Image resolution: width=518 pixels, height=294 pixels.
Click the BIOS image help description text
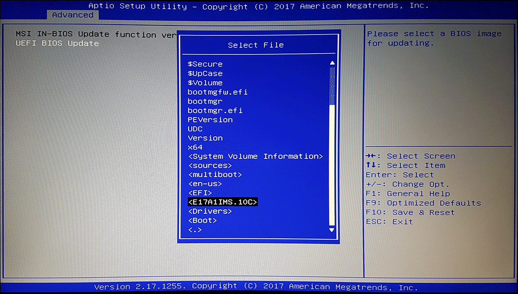434,38
